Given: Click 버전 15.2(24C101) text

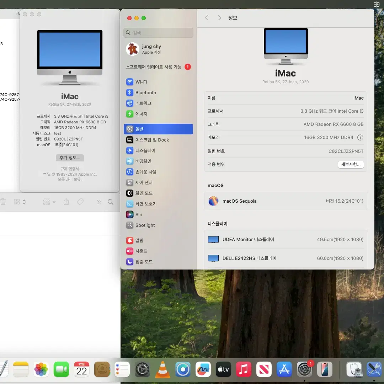Looking at the screenshot, I should click(x=345, y=201).
